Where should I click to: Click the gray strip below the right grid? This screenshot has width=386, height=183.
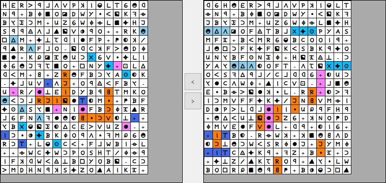[294, 178]
